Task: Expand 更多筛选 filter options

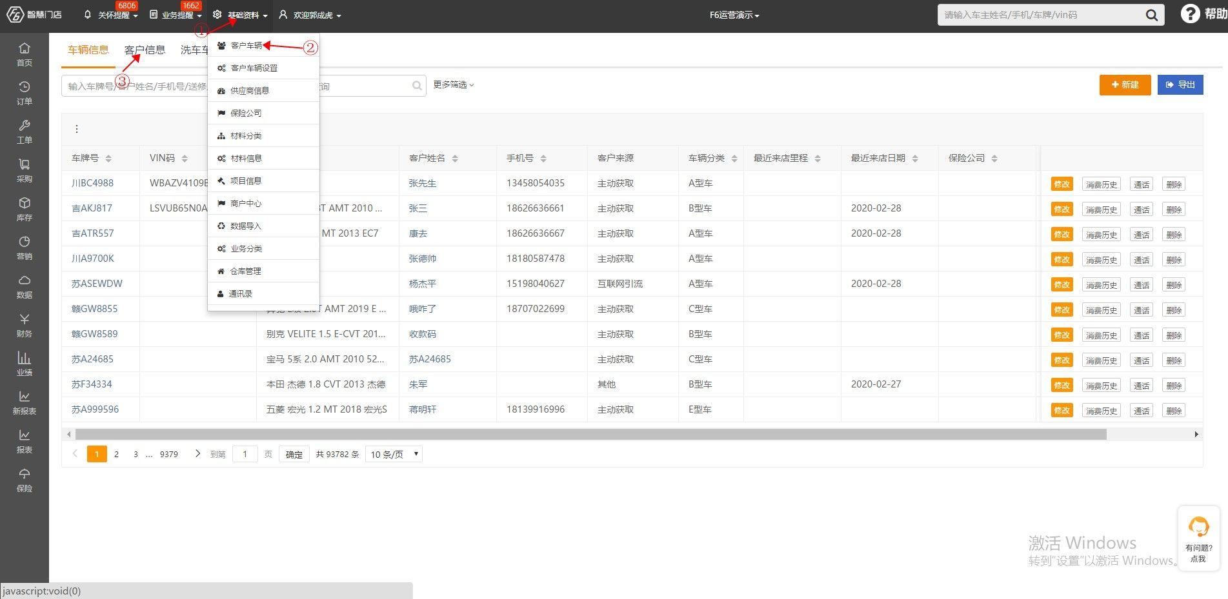Action: click(x=454, y=84)
